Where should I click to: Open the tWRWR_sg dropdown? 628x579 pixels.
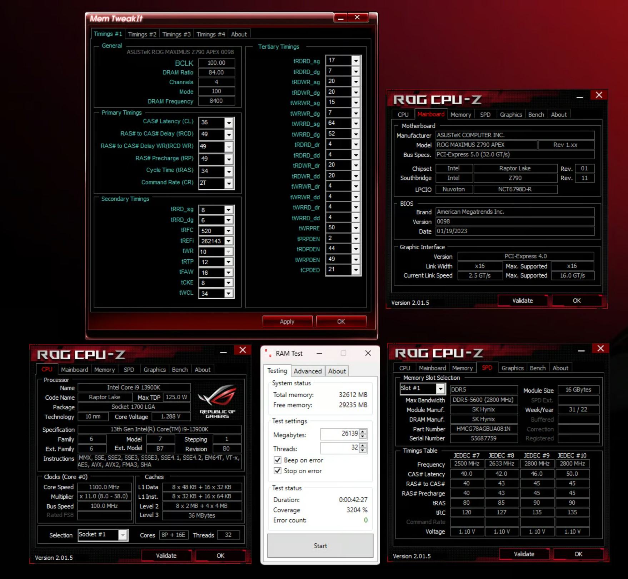pos(356,103)
